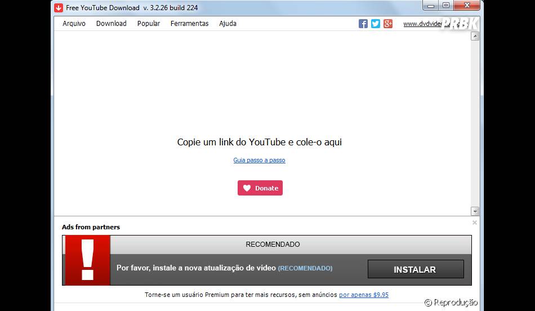
Task: Open the Arquivo menu
Action: pos(74,24)
